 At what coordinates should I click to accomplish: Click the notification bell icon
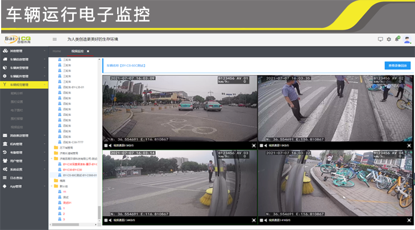pos(397,39)
